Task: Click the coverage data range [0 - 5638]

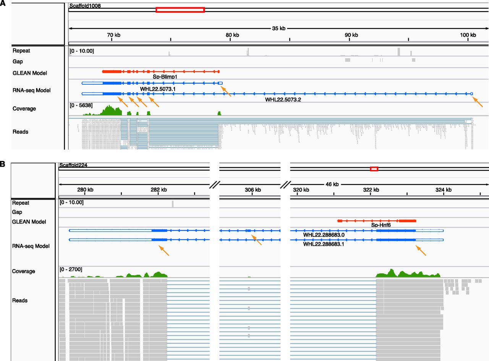Action: tap(81, 105)
